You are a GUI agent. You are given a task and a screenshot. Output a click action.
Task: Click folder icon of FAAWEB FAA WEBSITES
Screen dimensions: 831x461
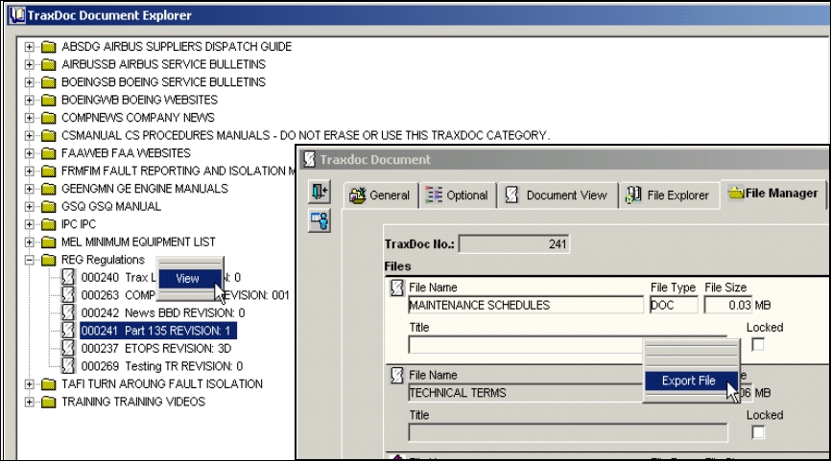point(48,153)
